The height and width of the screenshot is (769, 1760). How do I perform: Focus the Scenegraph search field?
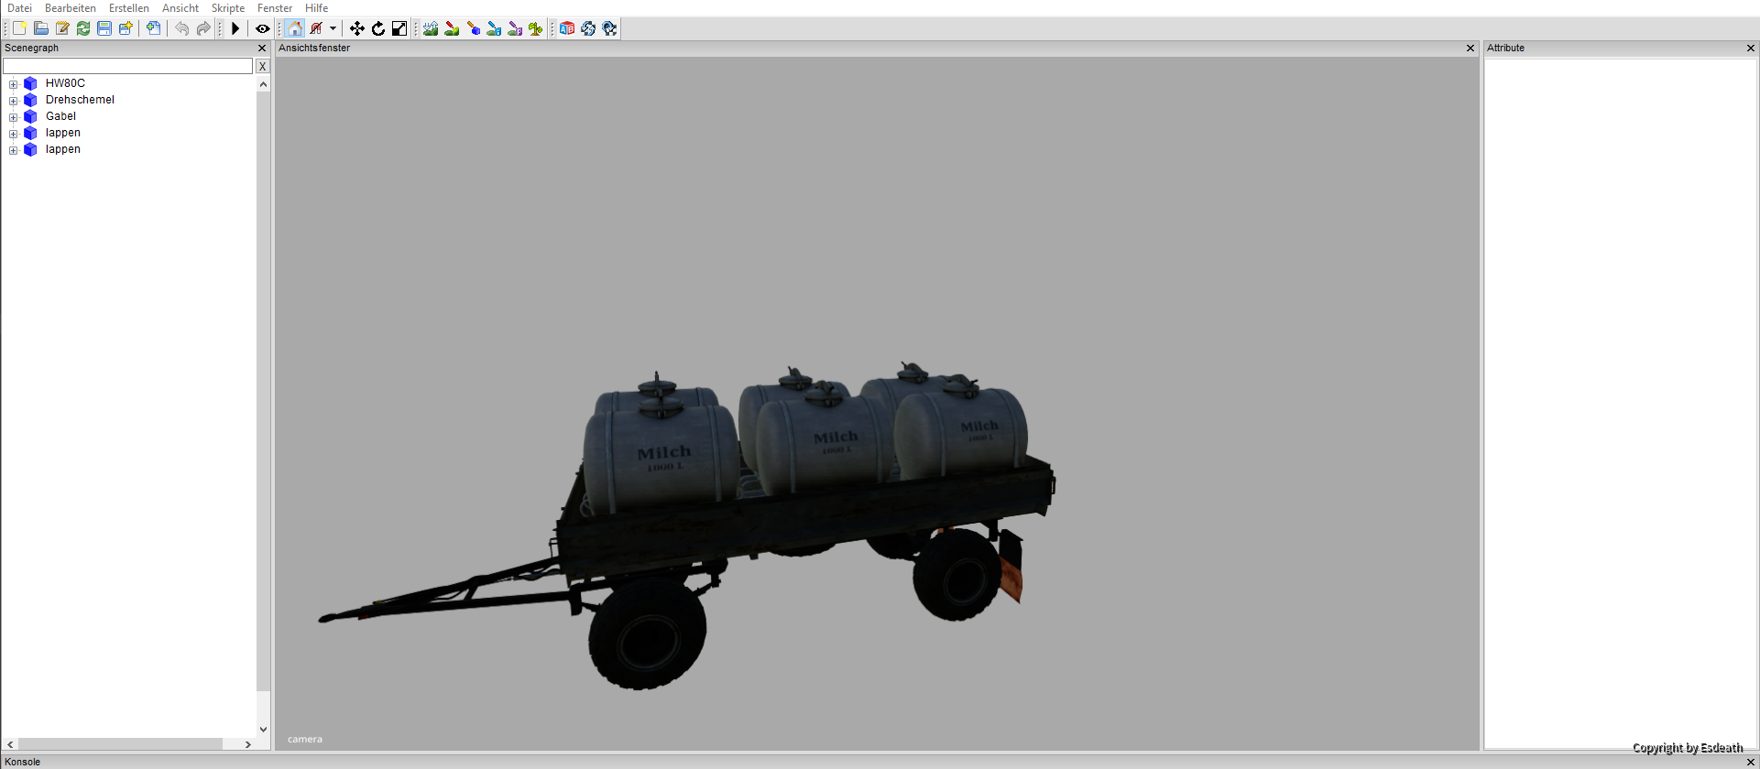(127, 66)
